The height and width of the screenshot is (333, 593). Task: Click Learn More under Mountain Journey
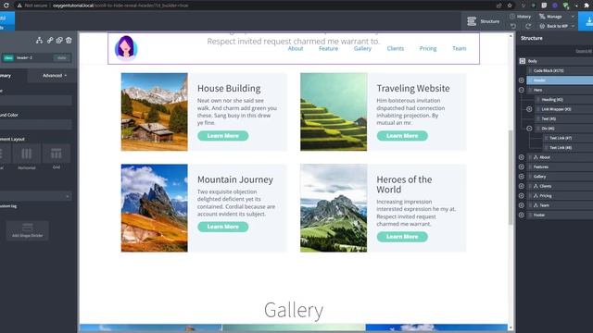pos(222,227)
